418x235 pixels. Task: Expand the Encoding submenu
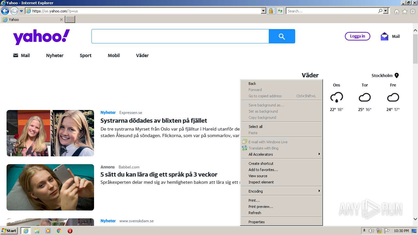click(x=281, y=191)
